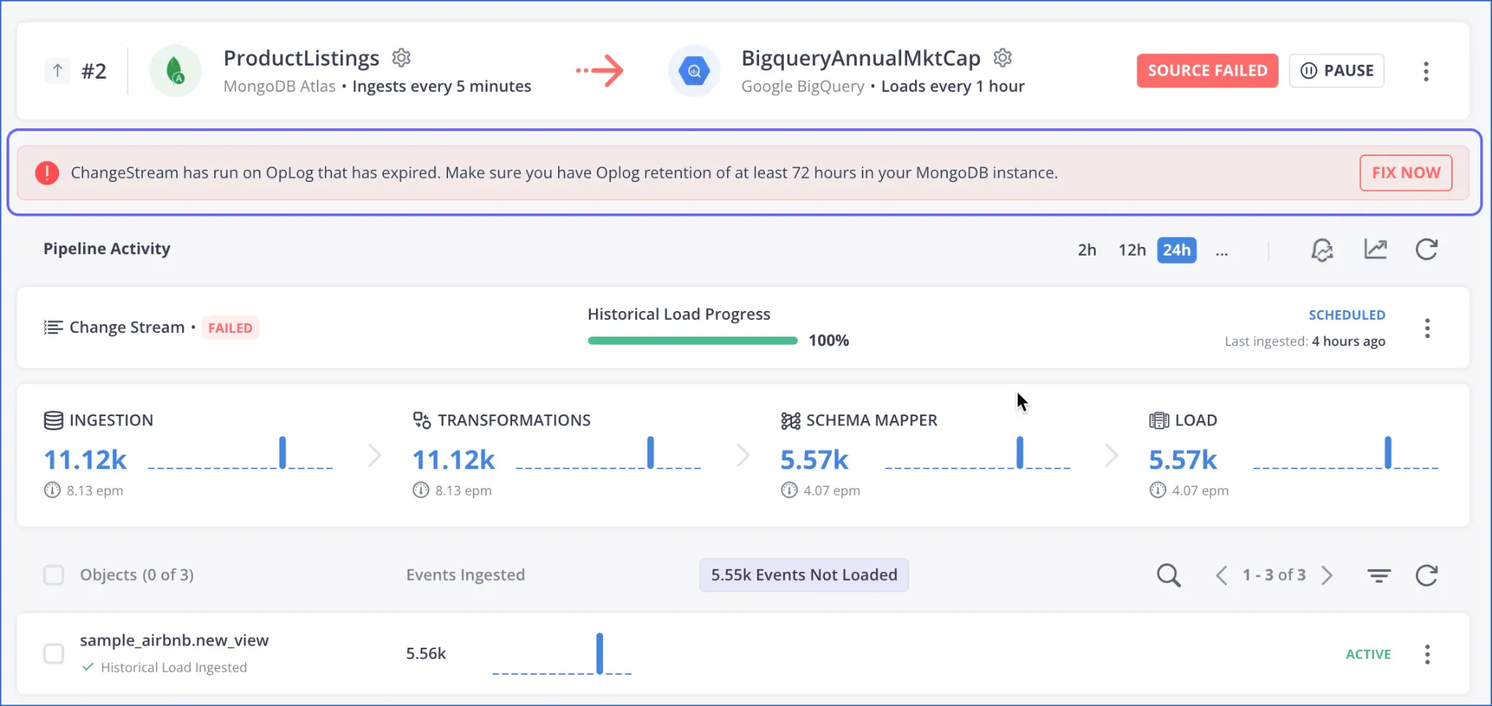Search objects with the magnifier icon

coord(1169,576)
